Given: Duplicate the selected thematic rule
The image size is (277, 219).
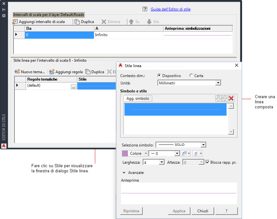Looking at the screenshot, I should pyautogui.click(x=95, y=72).
